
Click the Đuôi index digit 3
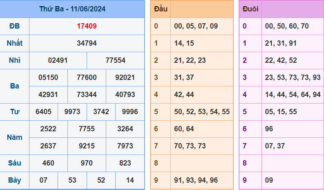[245, 77]
